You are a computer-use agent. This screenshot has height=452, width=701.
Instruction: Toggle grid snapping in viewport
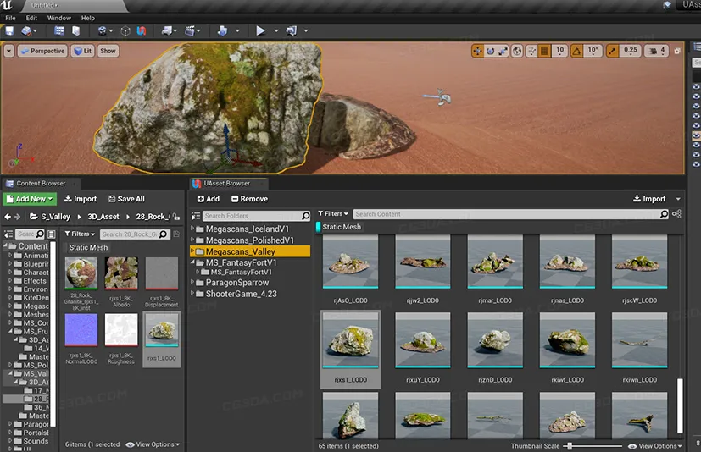(544, 51)
